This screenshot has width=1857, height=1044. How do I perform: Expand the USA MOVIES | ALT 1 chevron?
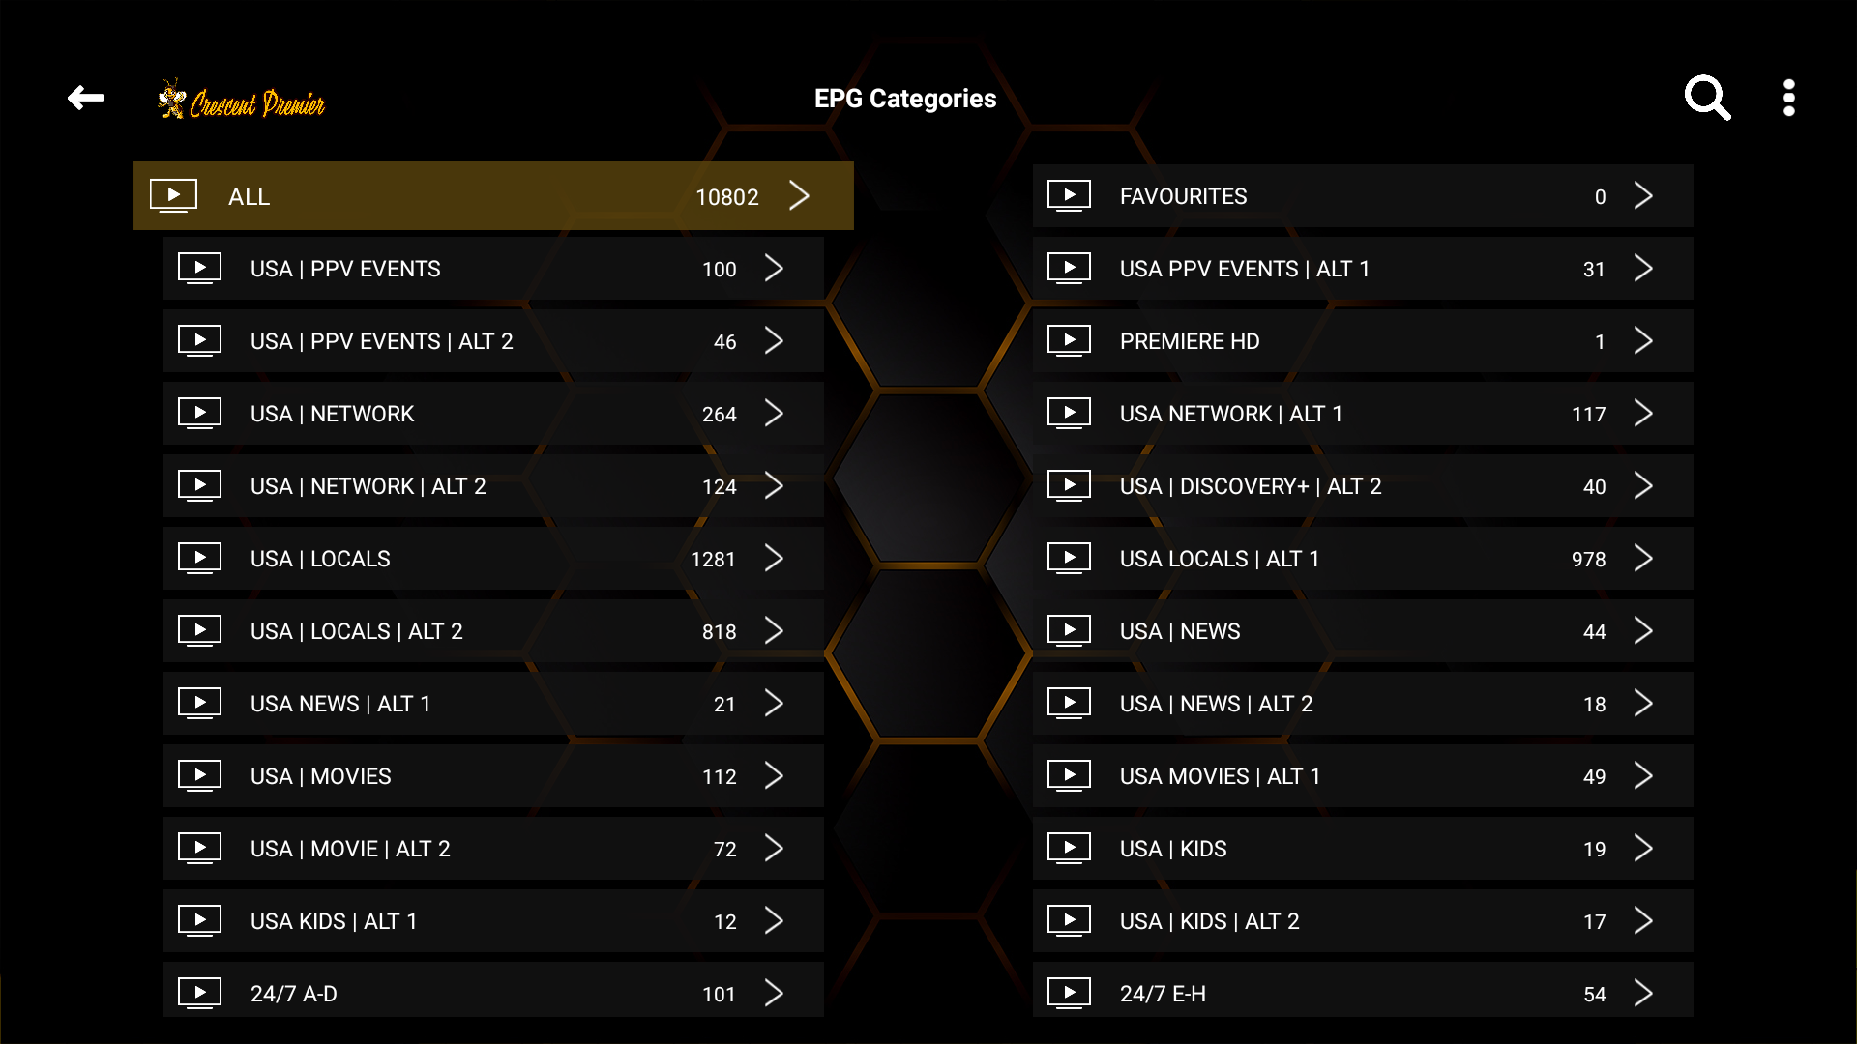click(x=1643, y=775)
